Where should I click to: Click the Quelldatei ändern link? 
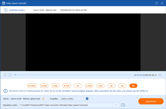click(17, 10)
